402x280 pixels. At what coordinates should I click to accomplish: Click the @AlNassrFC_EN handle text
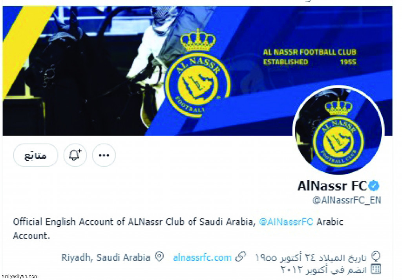347,200
